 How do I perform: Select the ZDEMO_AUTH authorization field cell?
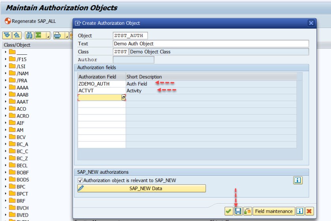(102, 84)
